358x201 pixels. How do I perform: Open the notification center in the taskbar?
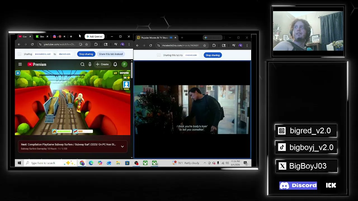tap(246, 163)
